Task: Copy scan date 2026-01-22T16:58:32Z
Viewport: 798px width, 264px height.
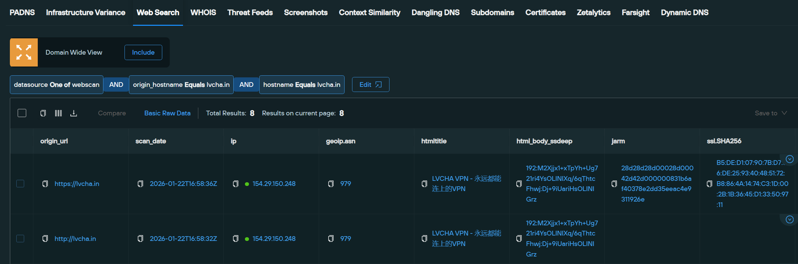Action: tap(140, 239)
